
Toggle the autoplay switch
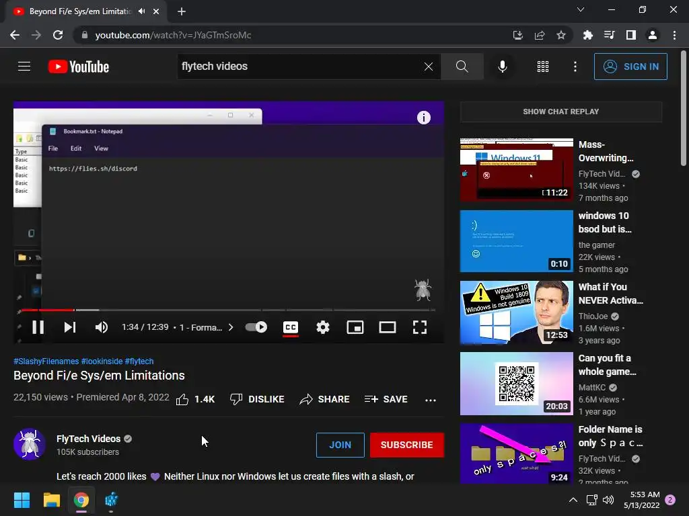[x=256, y=327]
